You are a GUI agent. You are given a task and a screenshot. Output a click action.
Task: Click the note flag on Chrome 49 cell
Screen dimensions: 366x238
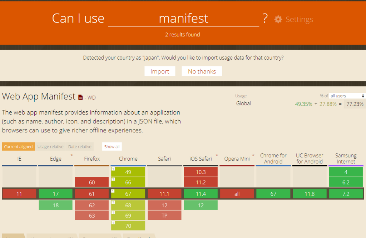pyautogui.click(x=113, y=169)
